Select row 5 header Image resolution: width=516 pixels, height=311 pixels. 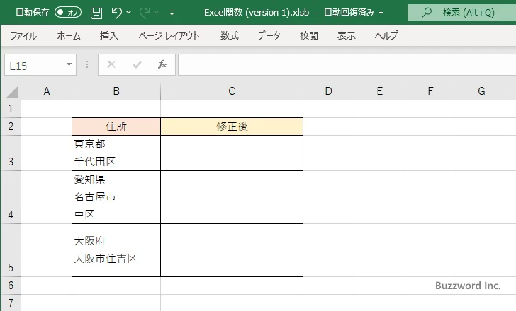11,250
